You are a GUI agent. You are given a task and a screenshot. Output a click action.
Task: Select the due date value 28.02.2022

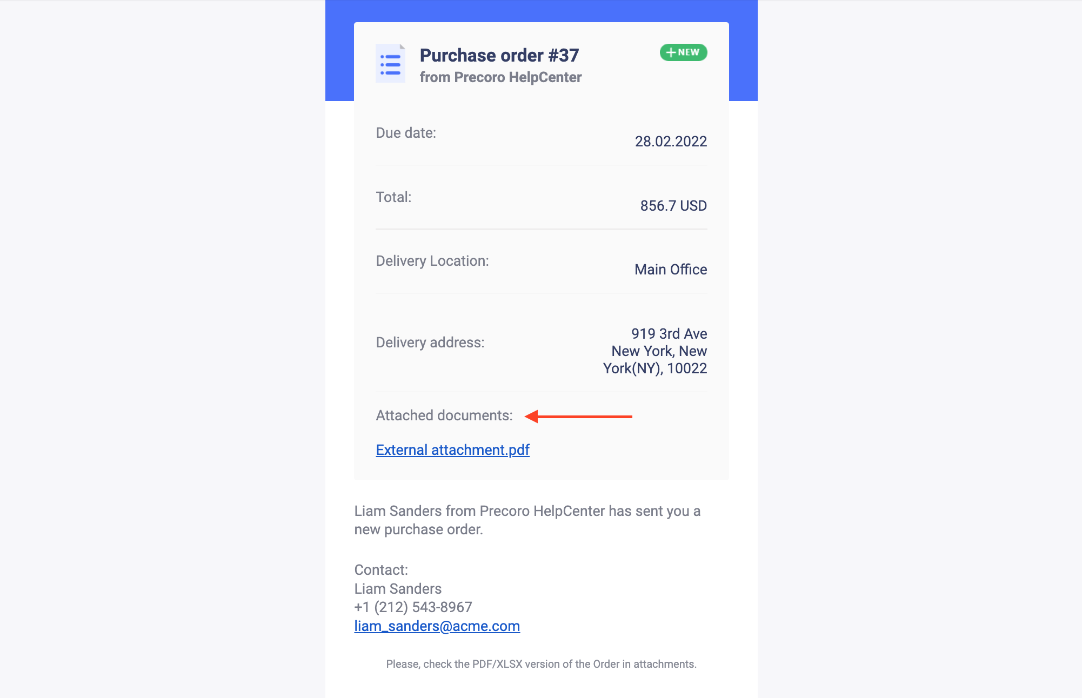[671, 142]
